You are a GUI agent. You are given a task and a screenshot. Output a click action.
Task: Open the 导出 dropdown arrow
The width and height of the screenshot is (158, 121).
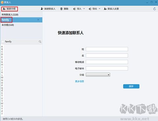pyautogui.click(x=99, y=9)
